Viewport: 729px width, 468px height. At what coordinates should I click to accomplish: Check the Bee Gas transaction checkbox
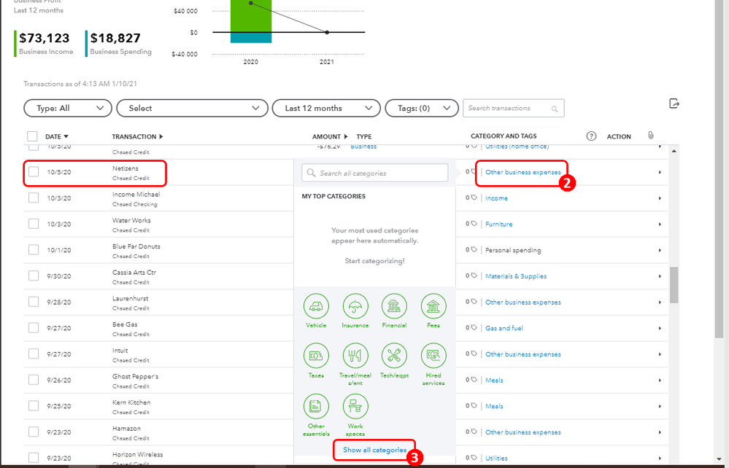coord(34,328)
